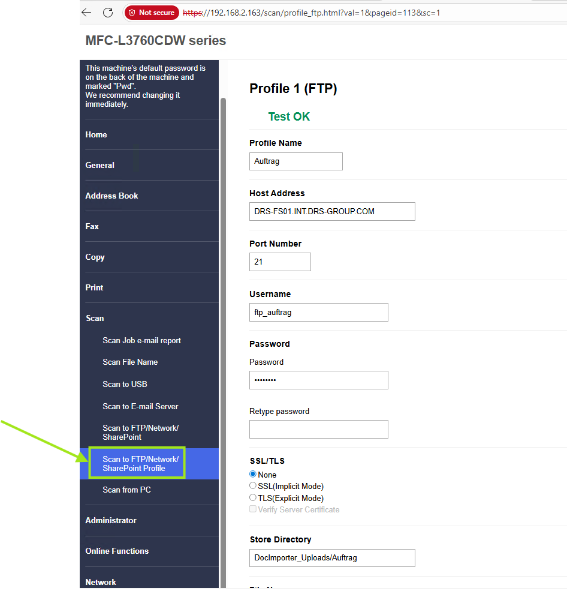Click the Host Address input field

click(x=332, y=211)
